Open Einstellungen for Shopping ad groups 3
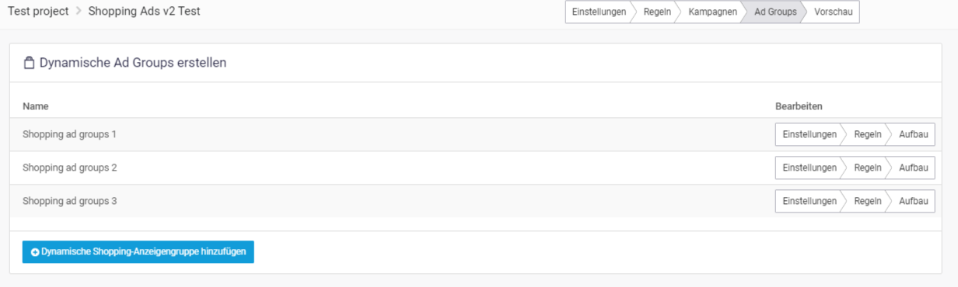This screenshot has height=287, width=958. 809,201
